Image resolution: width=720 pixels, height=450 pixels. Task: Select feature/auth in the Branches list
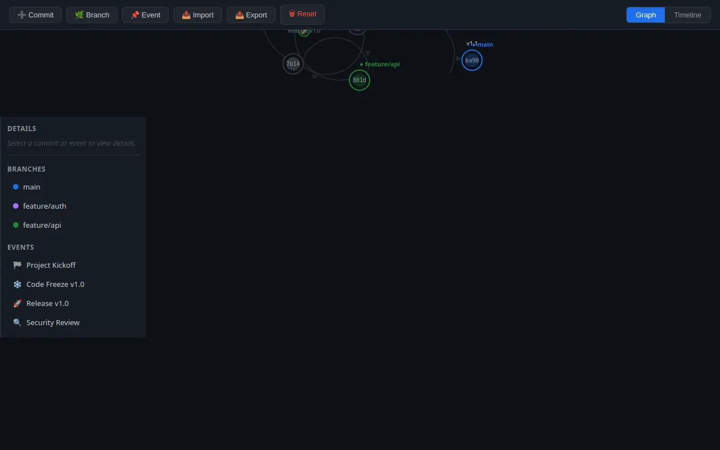pyautogui.click(x=73, y=206)
